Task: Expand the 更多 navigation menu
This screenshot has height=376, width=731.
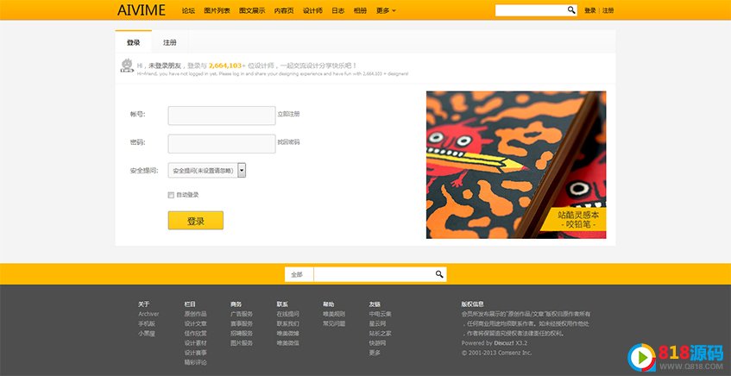Action: tap(386, 10)
